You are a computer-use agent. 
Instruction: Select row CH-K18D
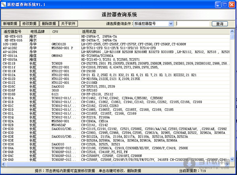[115, 94]
